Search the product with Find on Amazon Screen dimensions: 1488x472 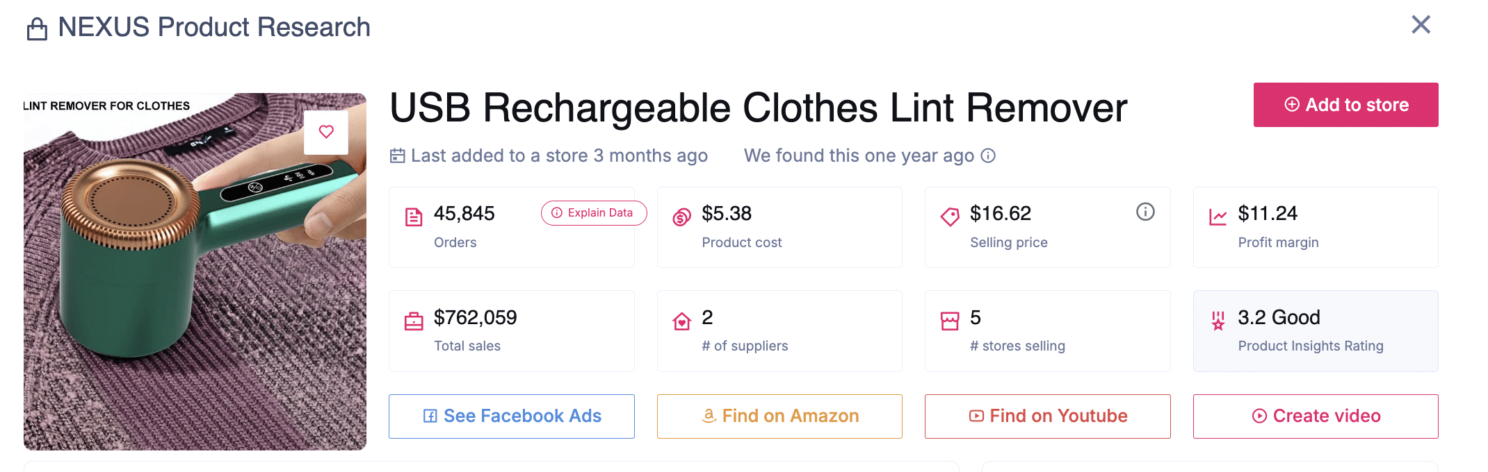[x=779, y=416]
